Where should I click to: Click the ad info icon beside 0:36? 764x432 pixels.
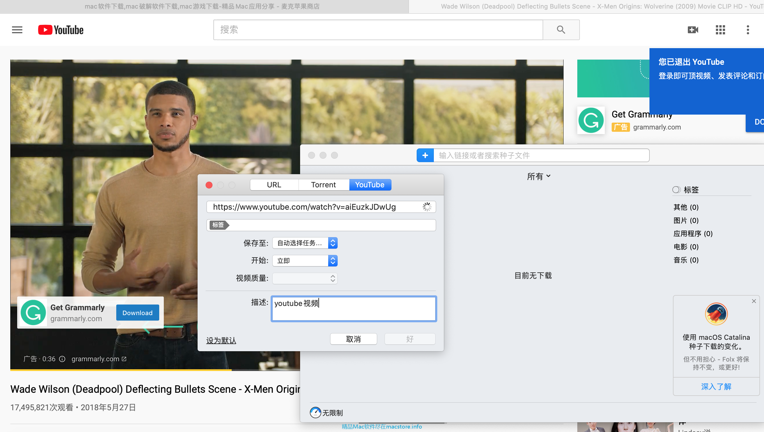62,359
